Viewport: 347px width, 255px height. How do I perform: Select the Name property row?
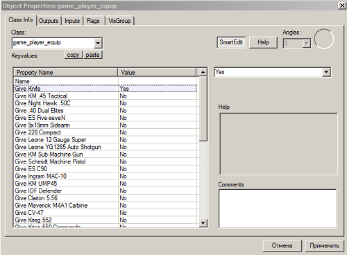(x=105, y=81)
